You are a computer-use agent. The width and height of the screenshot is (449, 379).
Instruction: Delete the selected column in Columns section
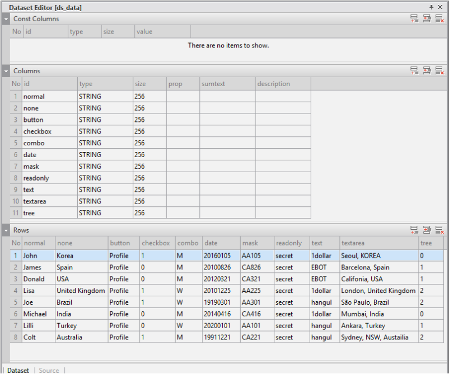[x=439, y=71]
